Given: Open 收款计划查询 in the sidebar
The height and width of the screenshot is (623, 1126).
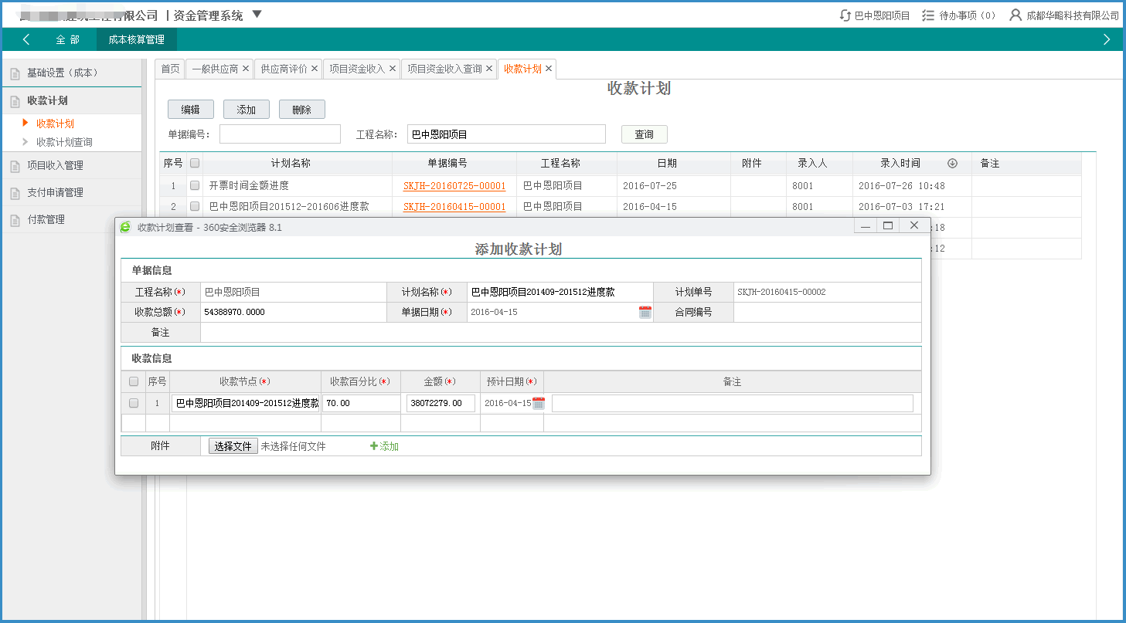Looking at the screenshot, I should coord(64,142).
